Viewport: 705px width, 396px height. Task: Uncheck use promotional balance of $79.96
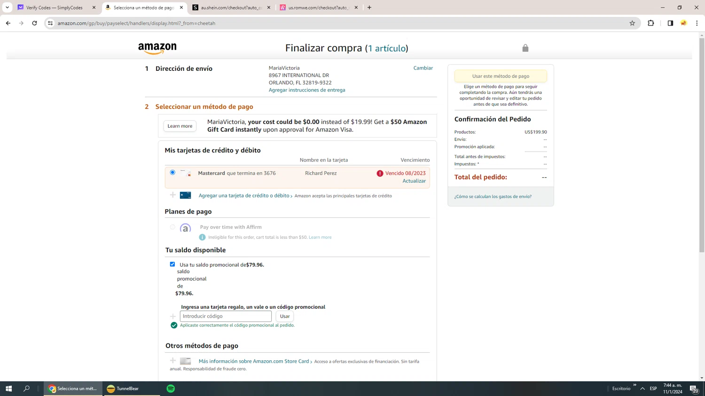click(x=172, y=264)
